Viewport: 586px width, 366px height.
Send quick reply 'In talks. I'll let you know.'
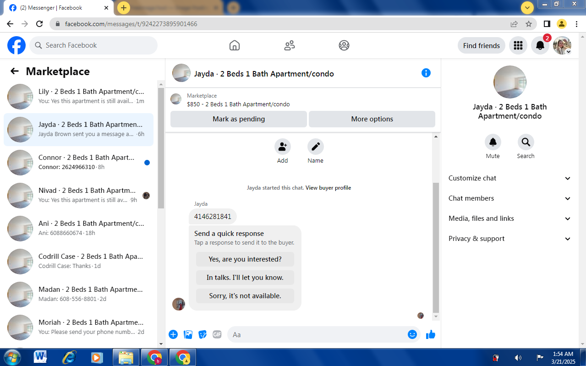245,278
